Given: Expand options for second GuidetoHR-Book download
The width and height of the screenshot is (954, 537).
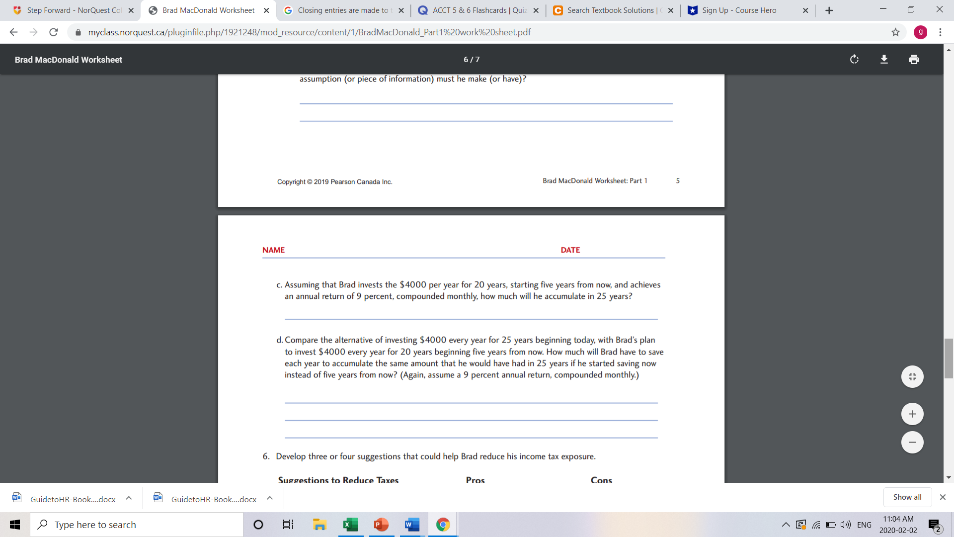Looking at the screenshot, I should point(270,498).
